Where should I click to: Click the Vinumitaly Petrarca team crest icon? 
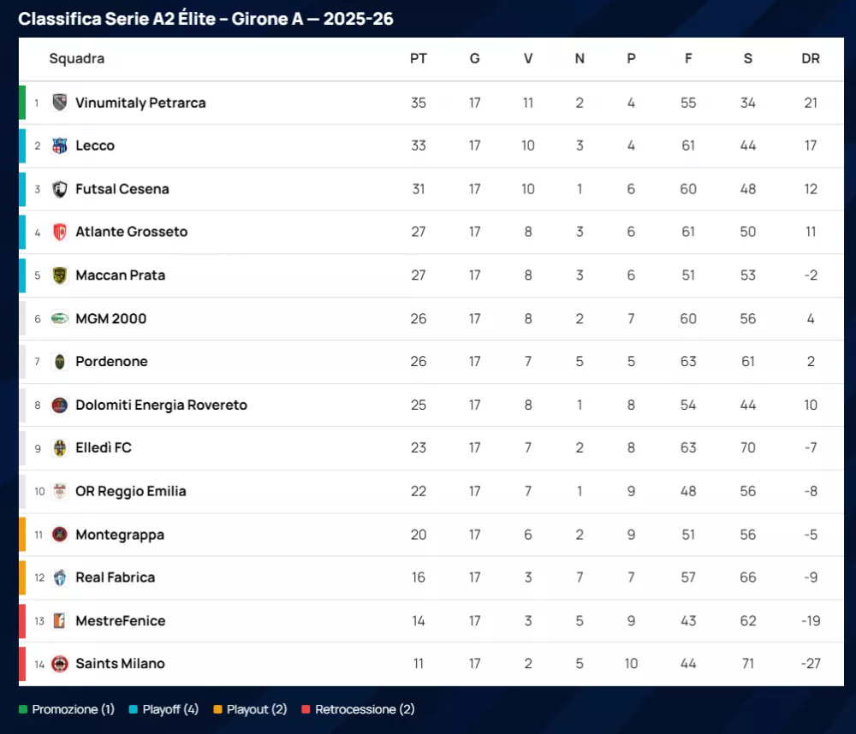pos(59,103)
